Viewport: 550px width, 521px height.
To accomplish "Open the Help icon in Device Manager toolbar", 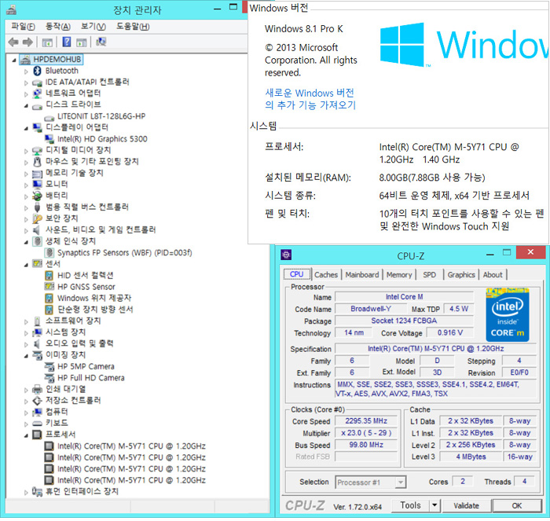I will [x=67, y=42].
